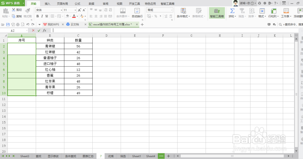This screenshot has width=303, height=159.
Task: Switch to the 条件查找 sheet tab
Action: pos(71,156)
